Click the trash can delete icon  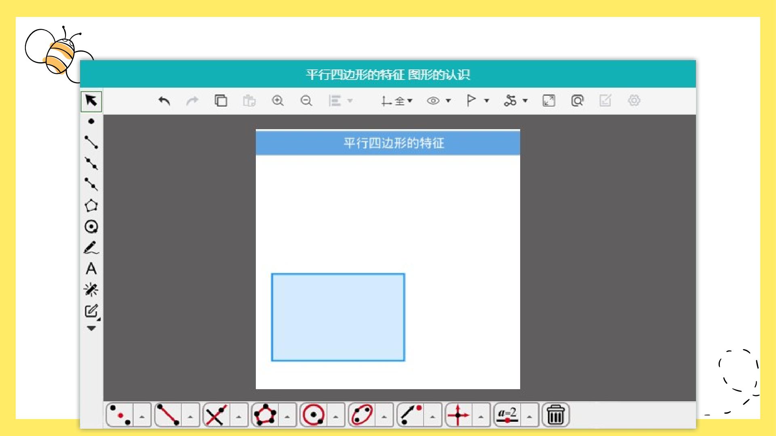pyautogui.click(x=556, y=415)
